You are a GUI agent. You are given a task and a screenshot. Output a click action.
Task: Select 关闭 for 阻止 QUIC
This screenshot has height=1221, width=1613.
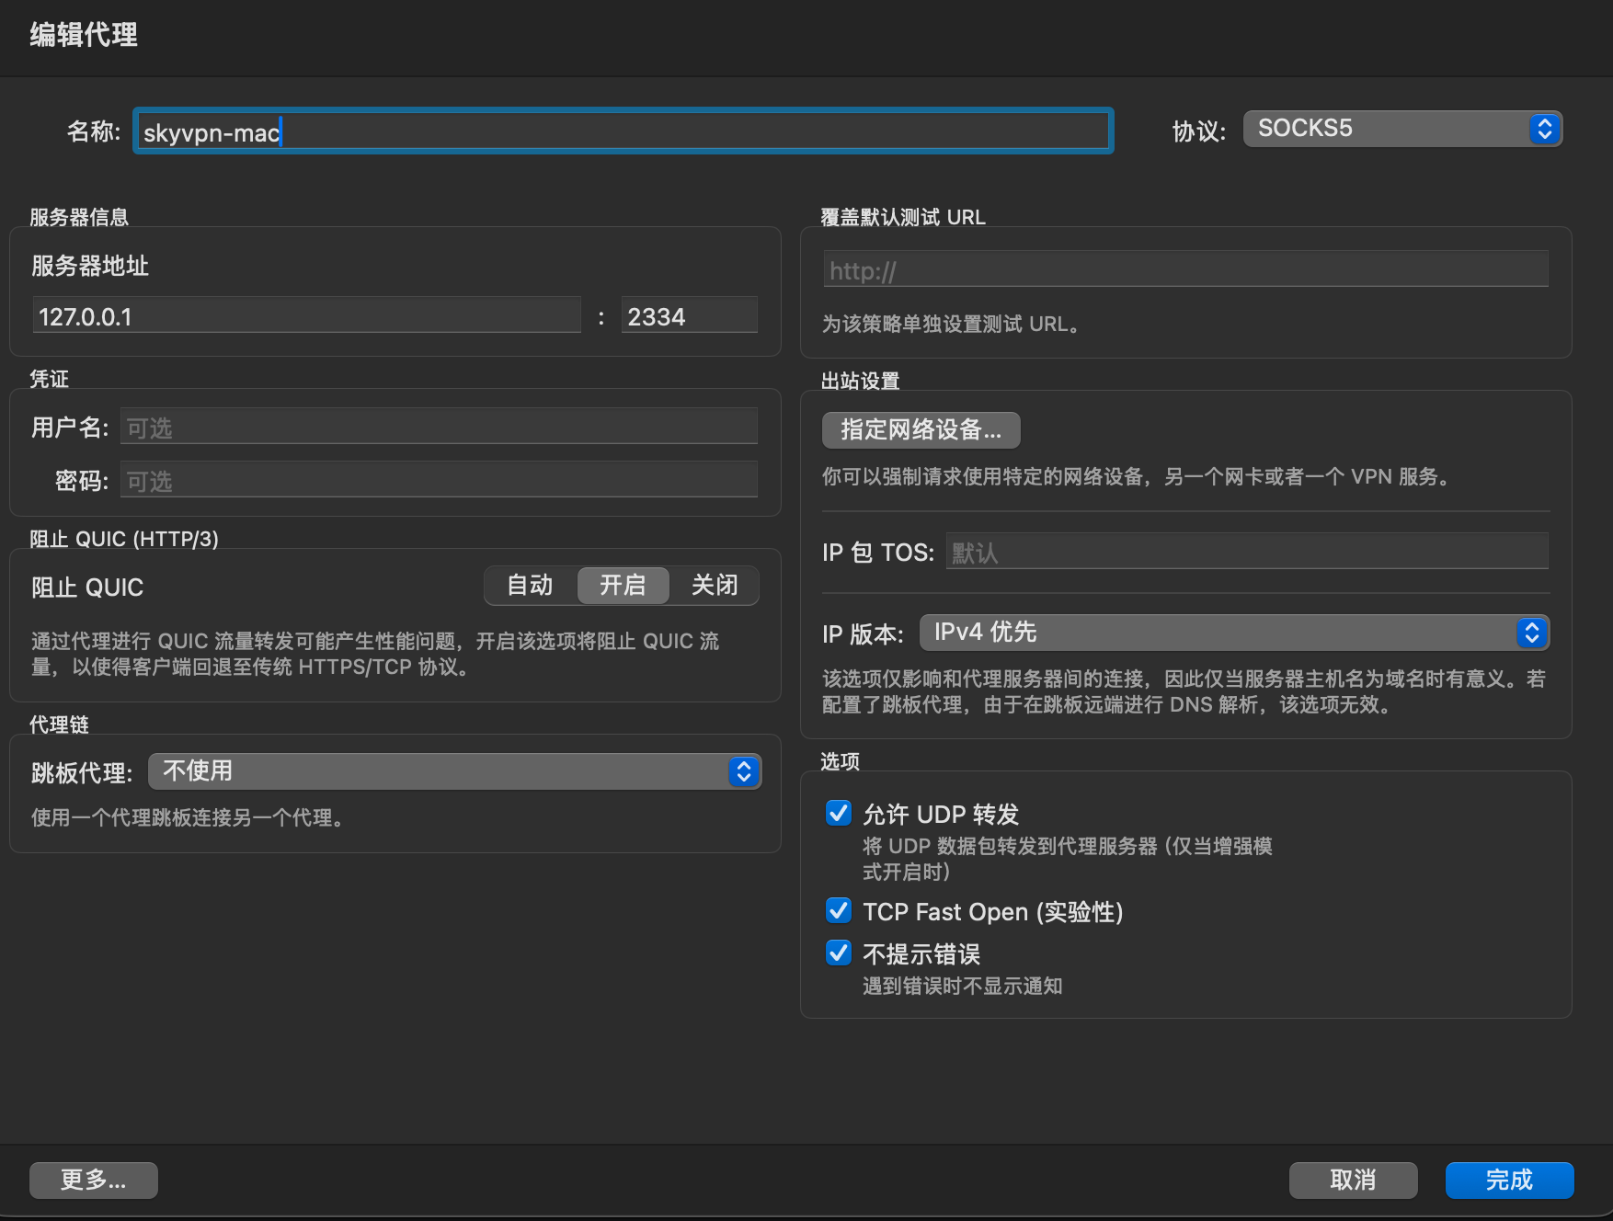pos(715,586)
